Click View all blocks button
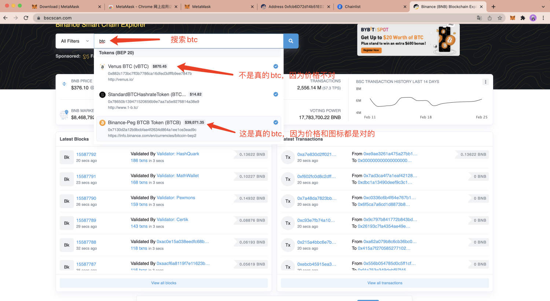 164,283
